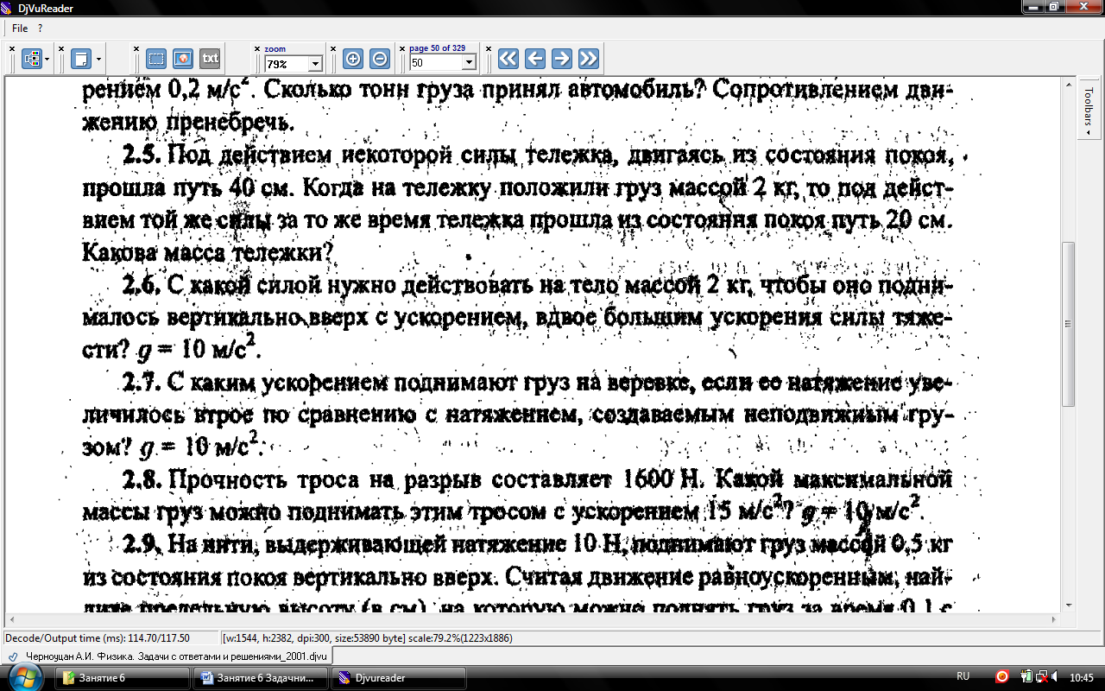This screenshot has height=691, width=1105.
Task: Click the 10:45 system clock
Action: tap(1082, 676)
